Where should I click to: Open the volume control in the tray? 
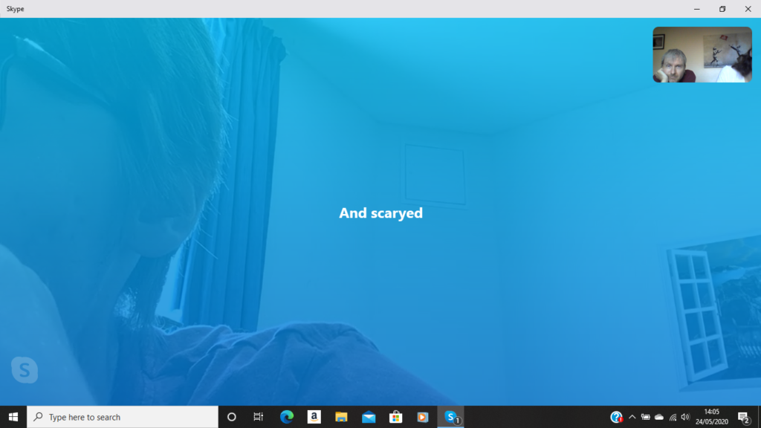(x=685, y=417)
